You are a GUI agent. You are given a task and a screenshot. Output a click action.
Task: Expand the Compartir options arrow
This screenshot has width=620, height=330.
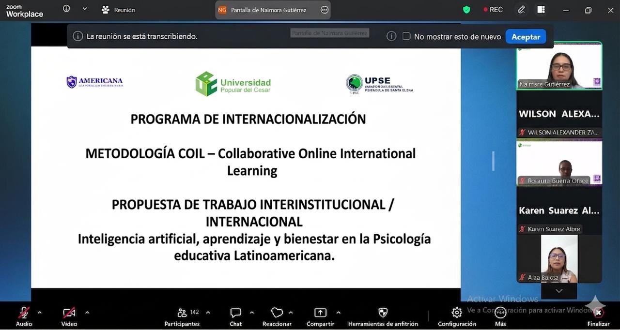point(338,313)
